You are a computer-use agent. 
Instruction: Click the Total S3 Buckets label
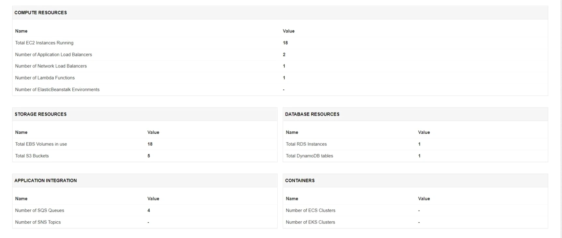[32, 156]
